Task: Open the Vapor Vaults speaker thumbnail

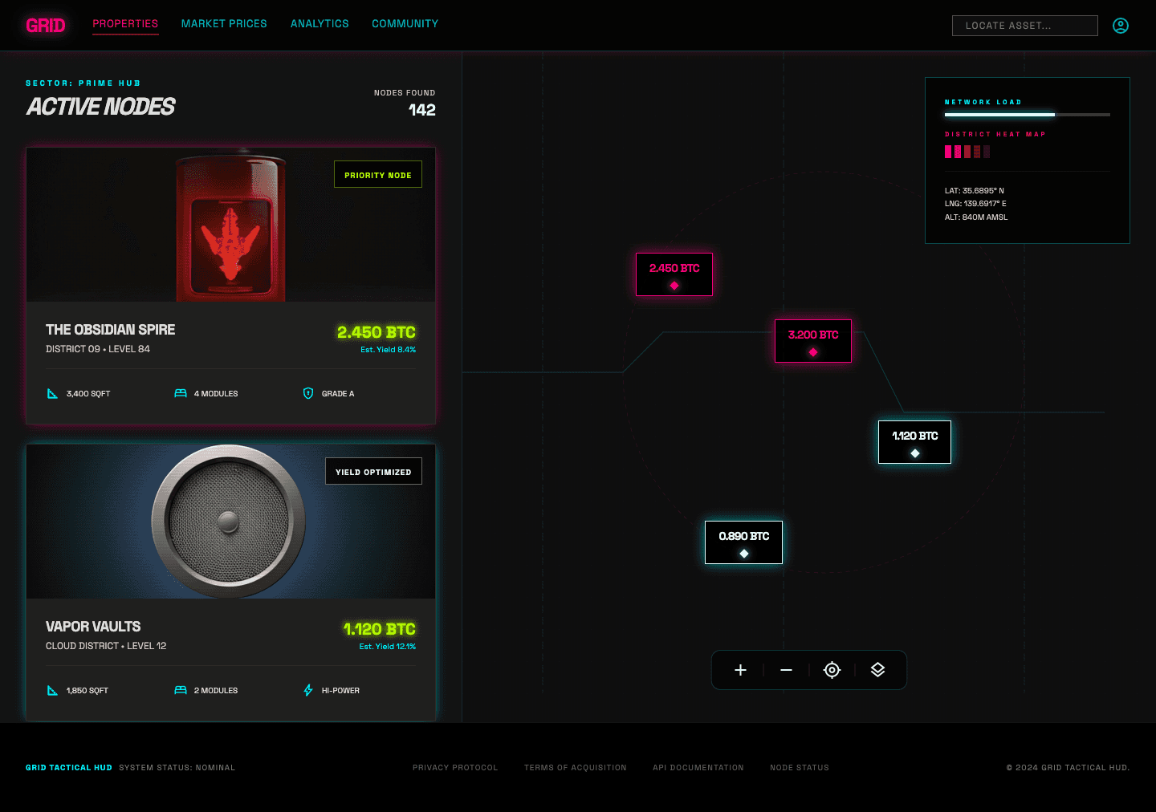Action: click(x=230, y=522)
